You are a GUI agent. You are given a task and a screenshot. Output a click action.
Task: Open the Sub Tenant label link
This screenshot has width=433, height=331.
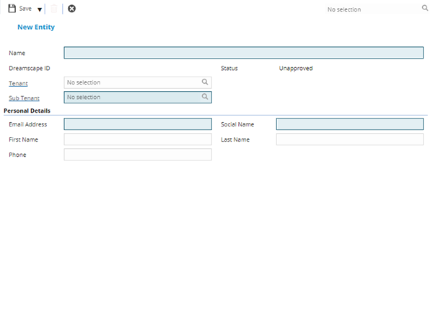24,98
